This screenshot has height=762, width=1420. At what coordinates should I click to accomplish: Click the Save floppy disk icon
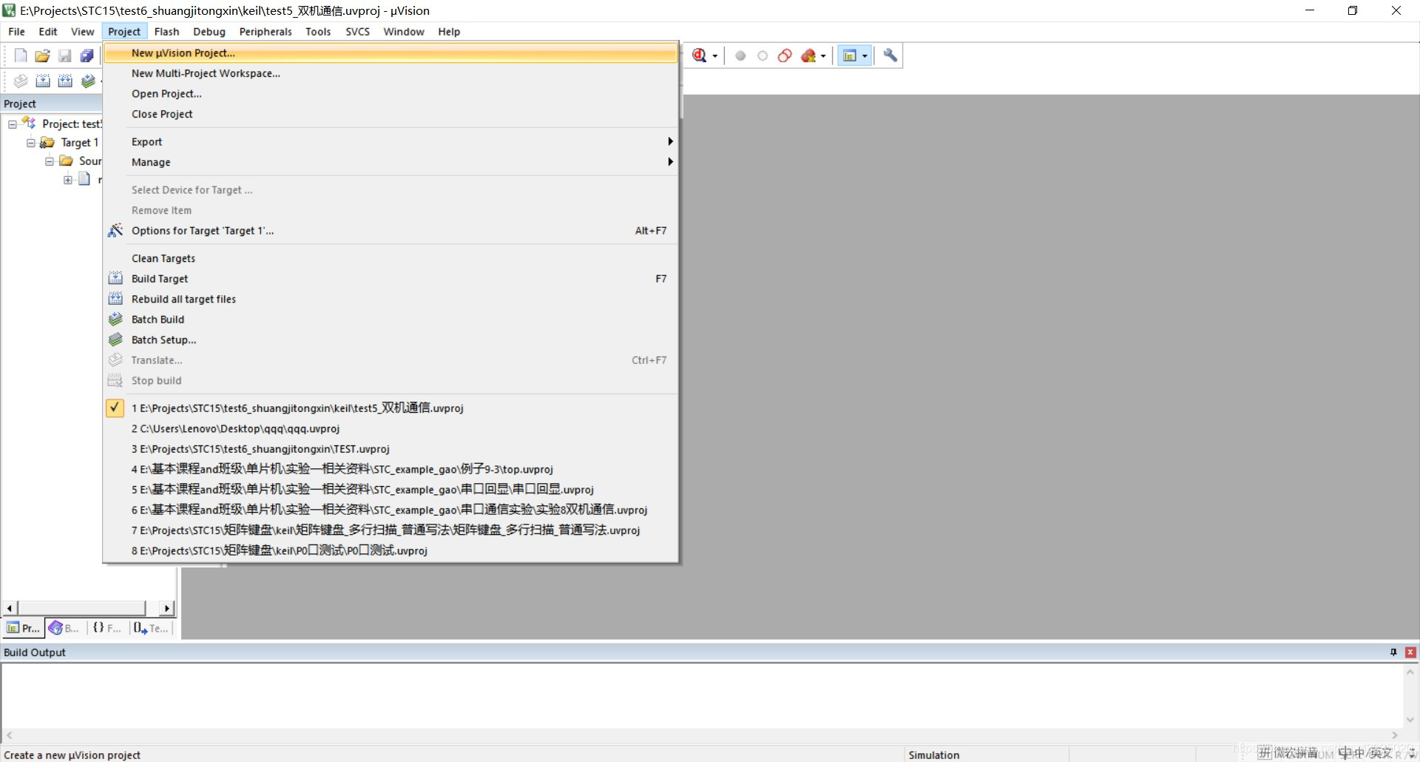65,55
